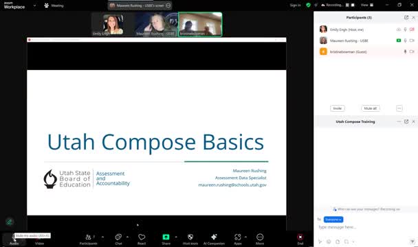Send the chat message with arrow
418x247 pixels.
412,242
